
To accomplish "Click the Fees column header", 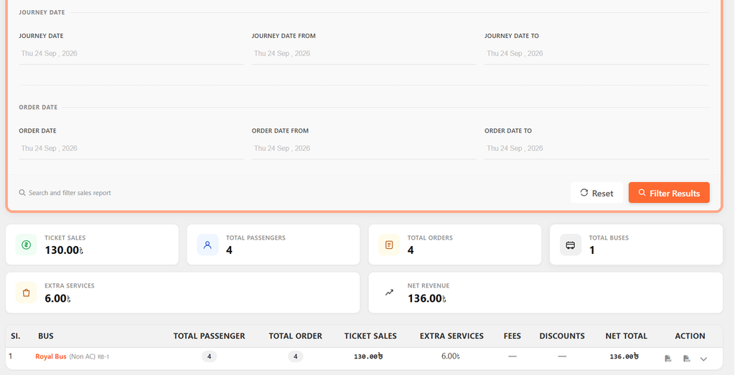I will [512, 336].
